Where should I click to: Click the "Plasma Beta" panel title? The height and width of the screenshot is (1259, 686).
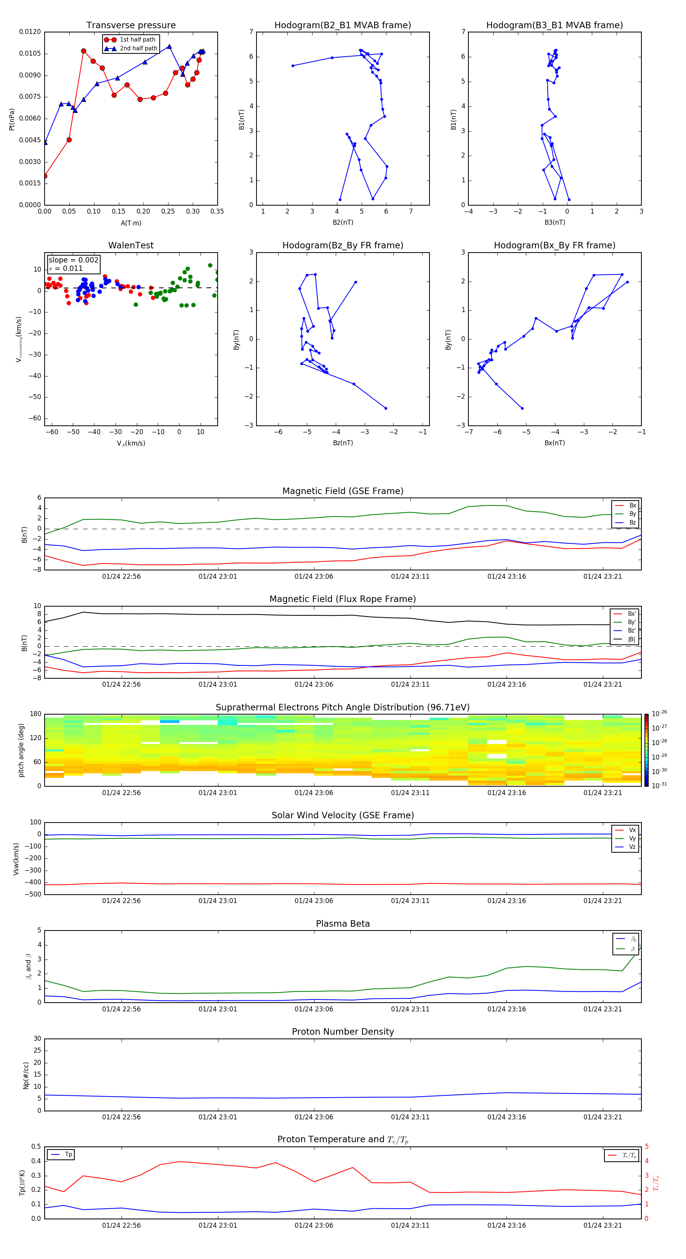[343, 924]
